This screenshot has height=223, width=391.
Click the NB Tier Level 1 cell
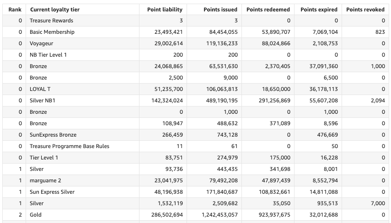[x=48, y=55]
